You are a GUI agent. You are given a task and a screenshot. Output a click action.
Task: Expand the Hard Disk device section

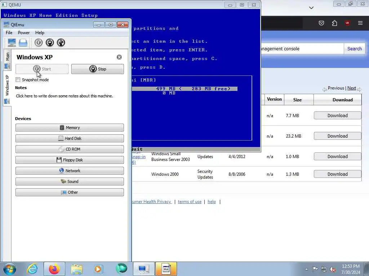click(x=70, y=138)
